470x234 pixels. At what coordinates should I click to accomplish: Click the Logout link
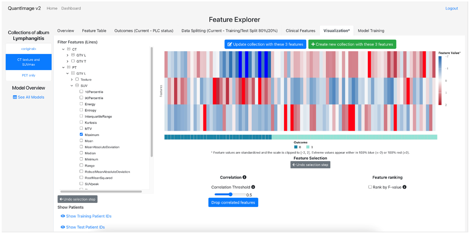[451, 8]
